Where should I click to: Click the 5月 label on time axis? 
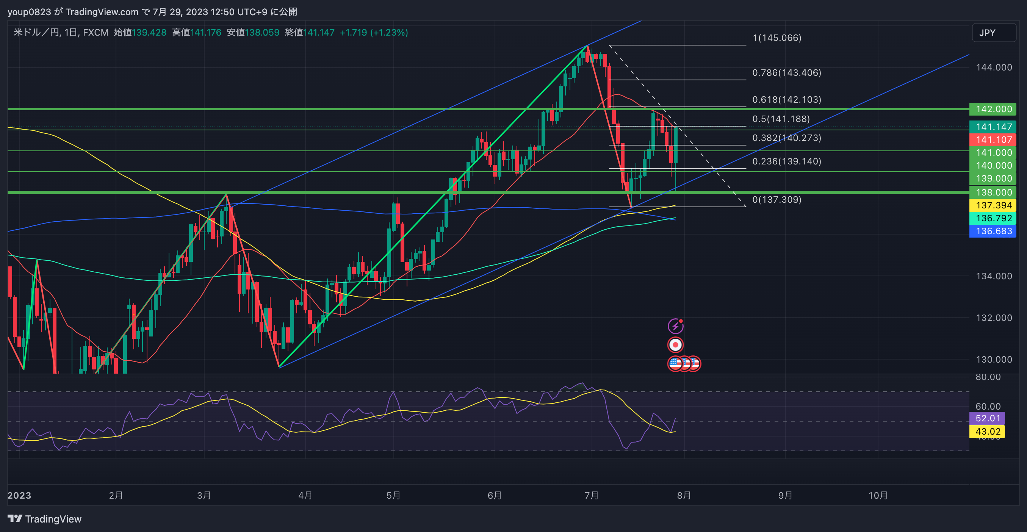coord(393,495)
